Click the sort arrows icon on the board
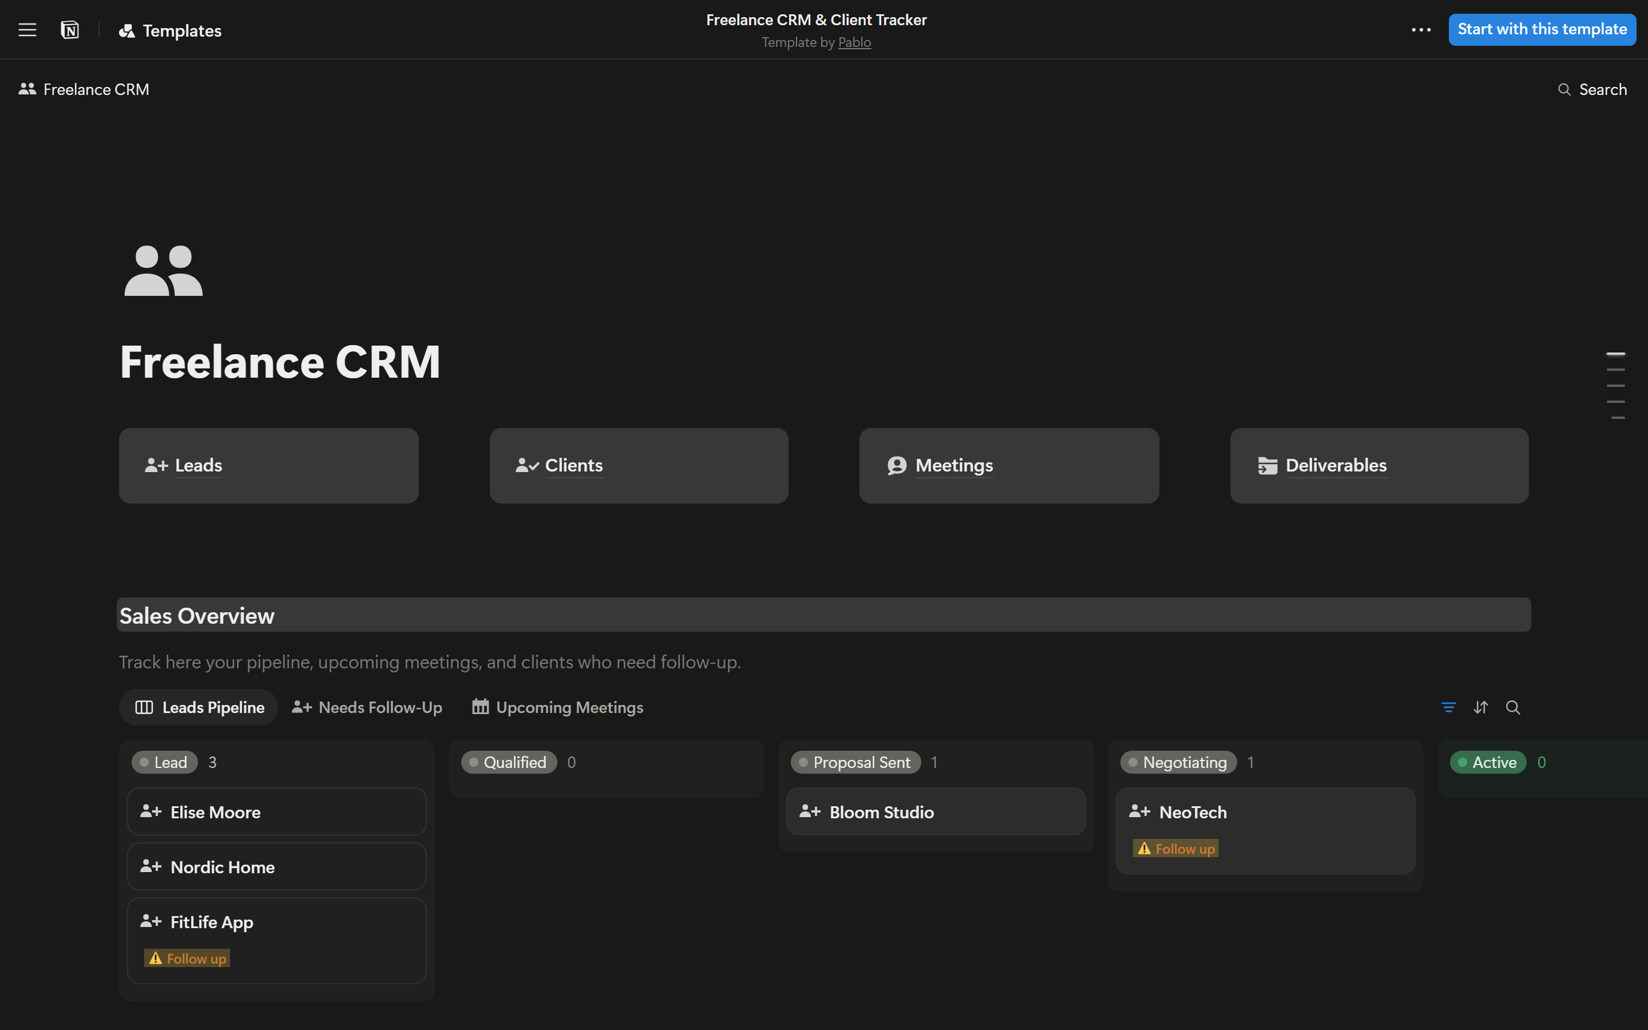 click(x=1480, y=707)
